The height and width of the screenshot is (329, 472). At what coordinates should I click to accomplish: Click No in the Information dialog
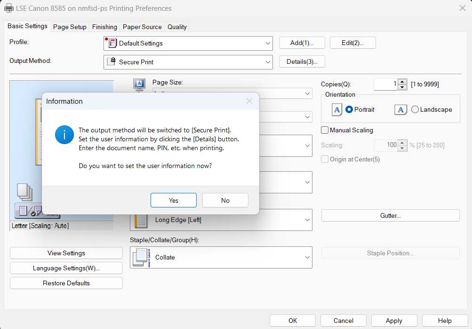[225, 200]
